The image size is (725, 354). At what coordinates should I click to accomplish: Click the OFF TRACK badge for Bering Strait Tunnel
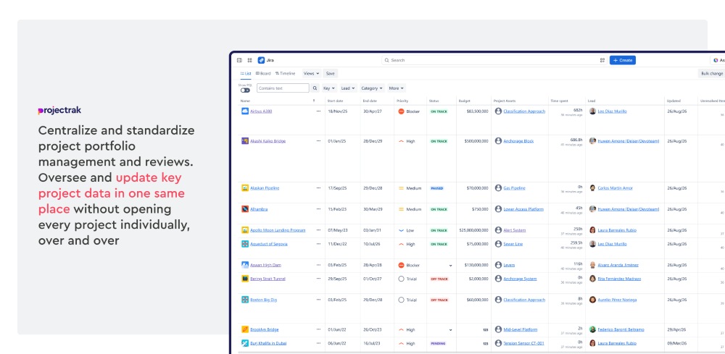pyautogui.click(x=439, y=279)
